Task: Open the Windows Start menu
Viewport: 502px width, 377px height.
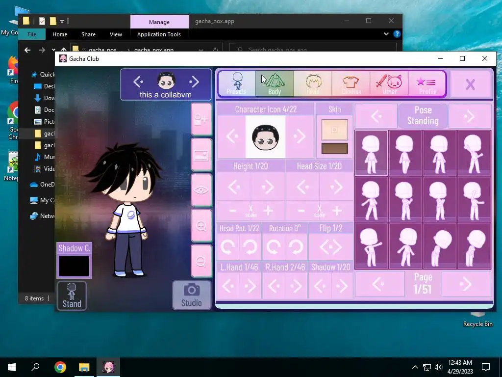Action: pos(12,367)
